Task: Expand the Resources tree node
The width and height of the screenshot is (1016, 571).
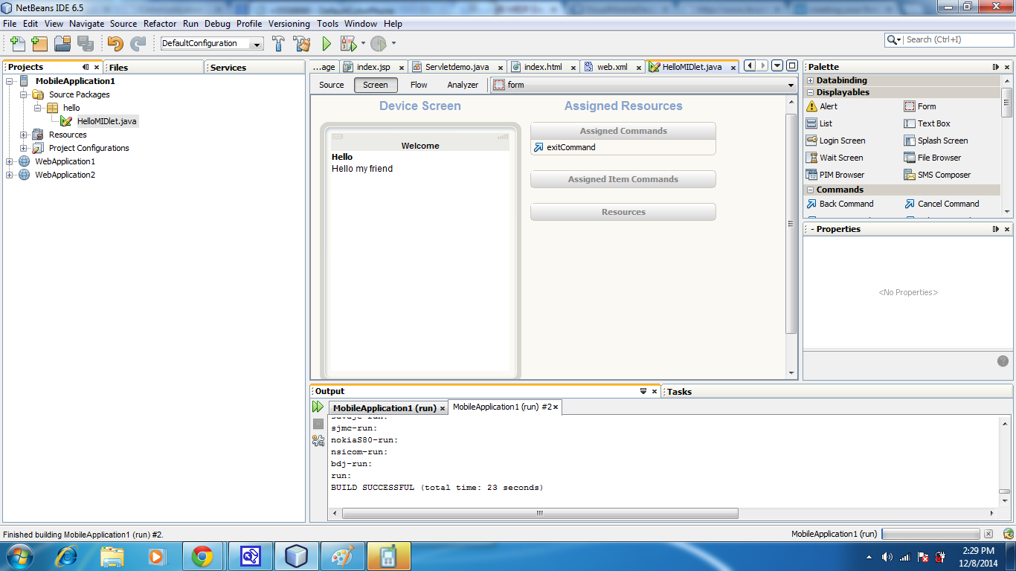Action: point(24,135)
